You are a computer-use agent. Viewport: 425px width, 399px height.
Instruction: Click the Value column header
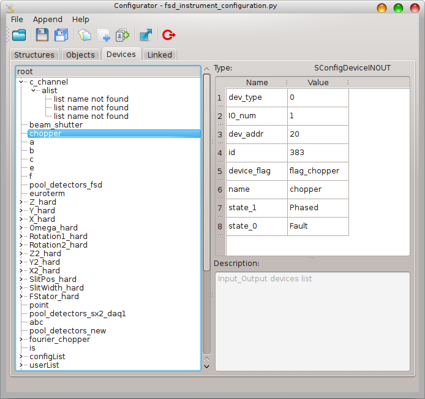[317, 83]
